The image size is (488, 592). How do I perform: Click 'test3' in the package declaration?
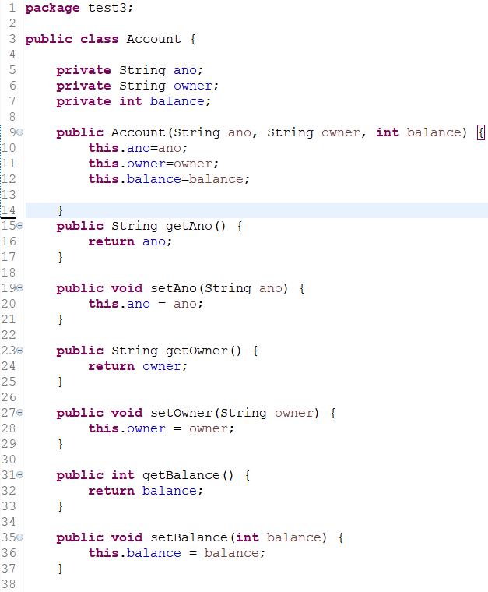click(107, 8)
